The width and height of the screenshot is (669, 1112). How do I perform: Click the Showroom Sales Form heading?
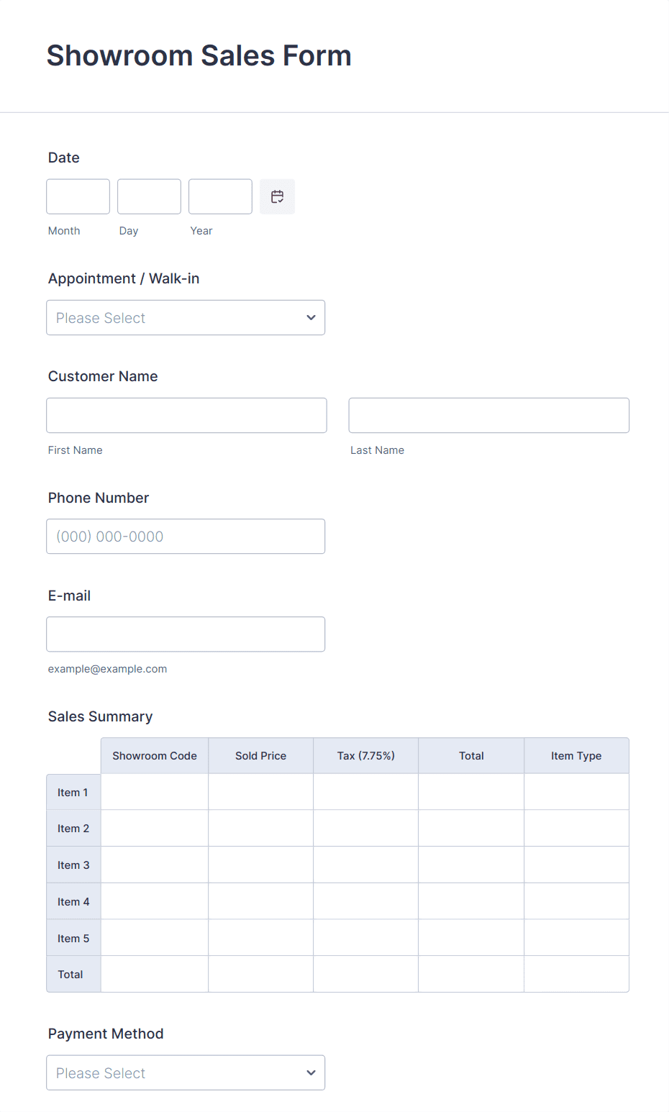[199, 55]
